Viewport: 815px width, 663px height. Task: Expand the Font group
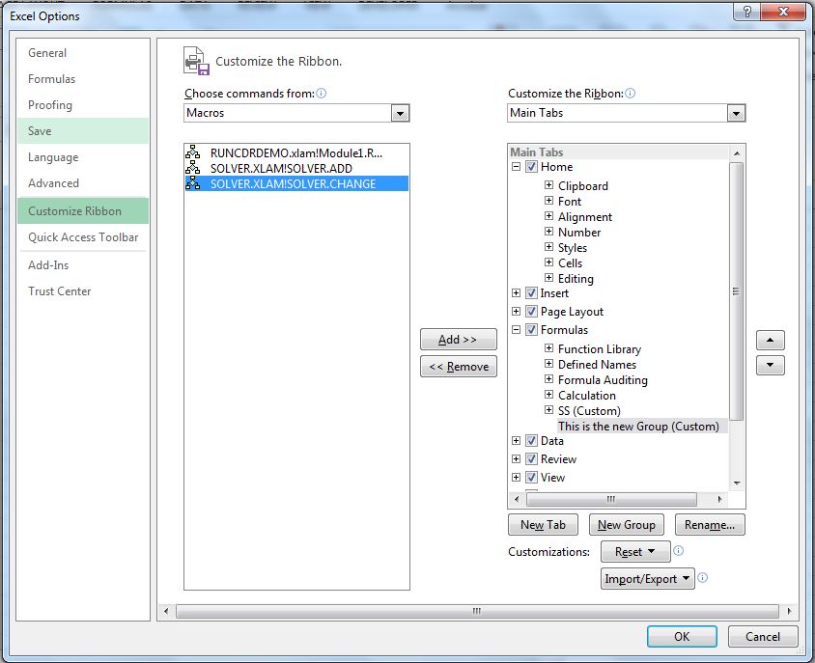coord(548,201)
